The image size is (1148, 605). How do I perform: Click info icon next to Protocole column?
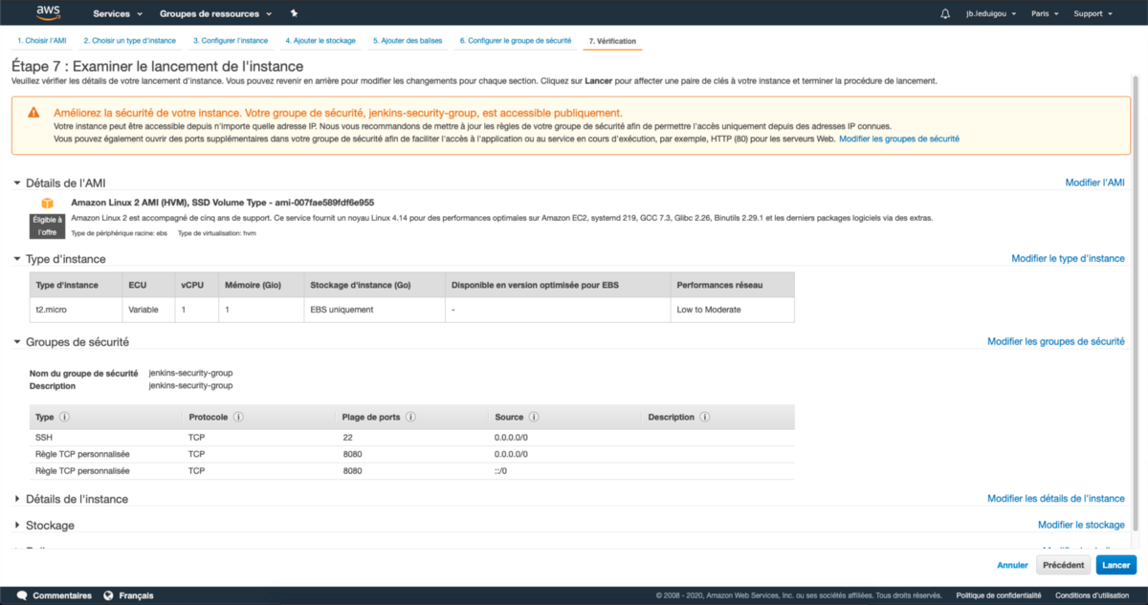pos(238,418)
